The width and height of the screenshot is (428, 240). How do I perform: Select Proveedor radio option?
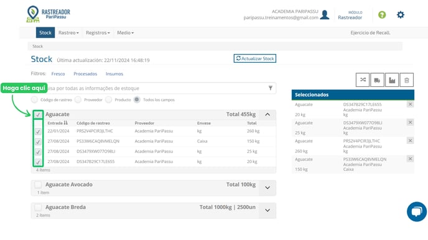pyautogui.click(x=78, y=100)
